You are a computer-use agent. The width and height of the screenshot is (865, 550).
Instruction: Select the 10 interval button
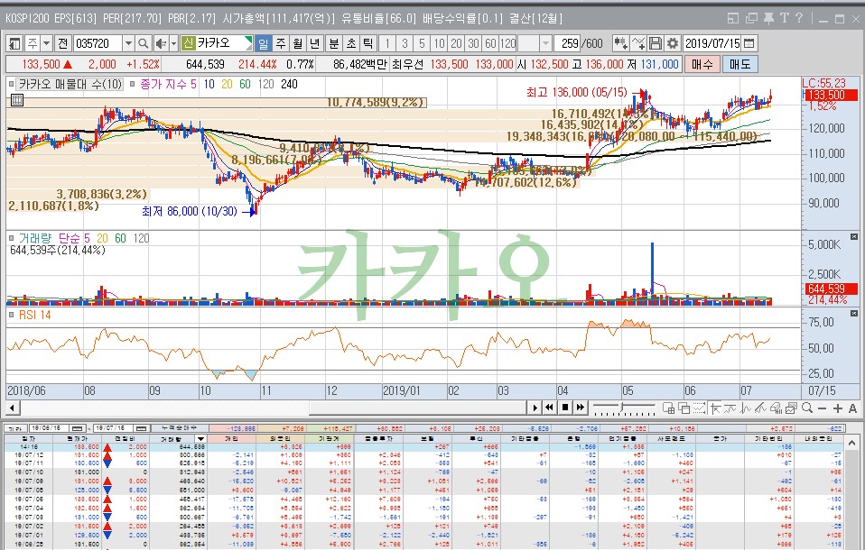click(x=439, y=43)
